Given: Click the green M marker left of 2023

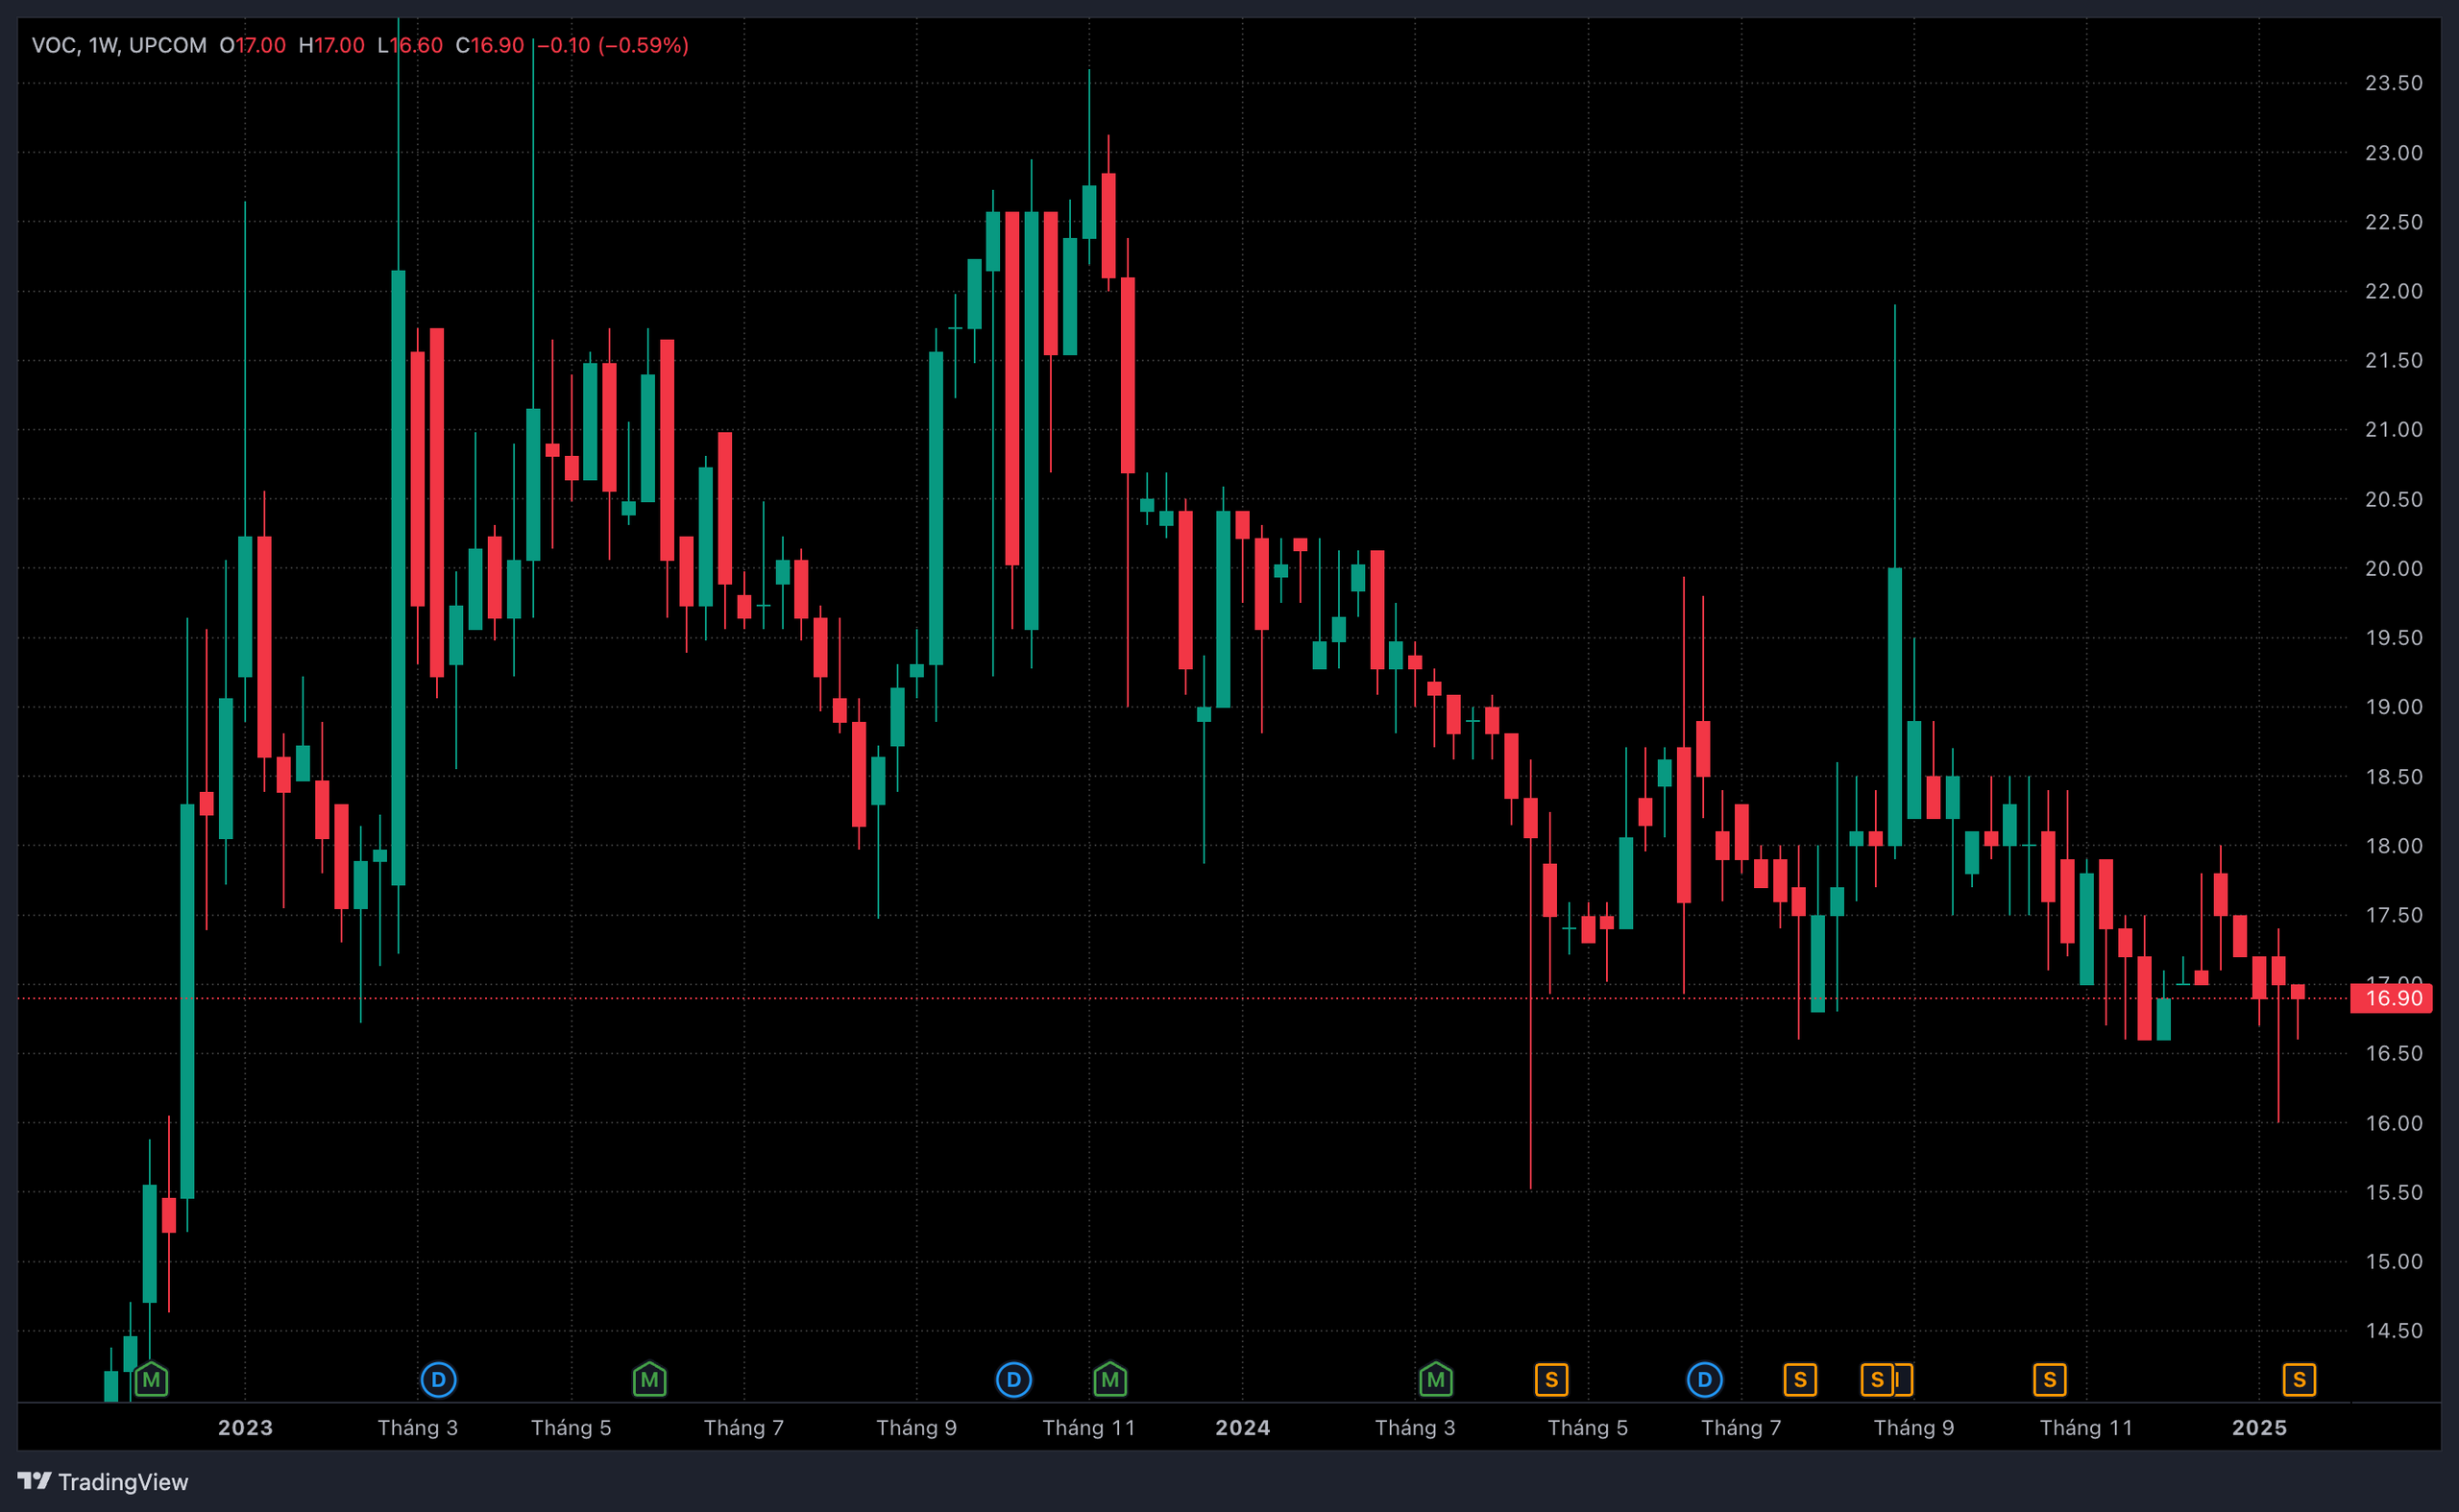Looking at the screenshot, I should (151, 1380).
